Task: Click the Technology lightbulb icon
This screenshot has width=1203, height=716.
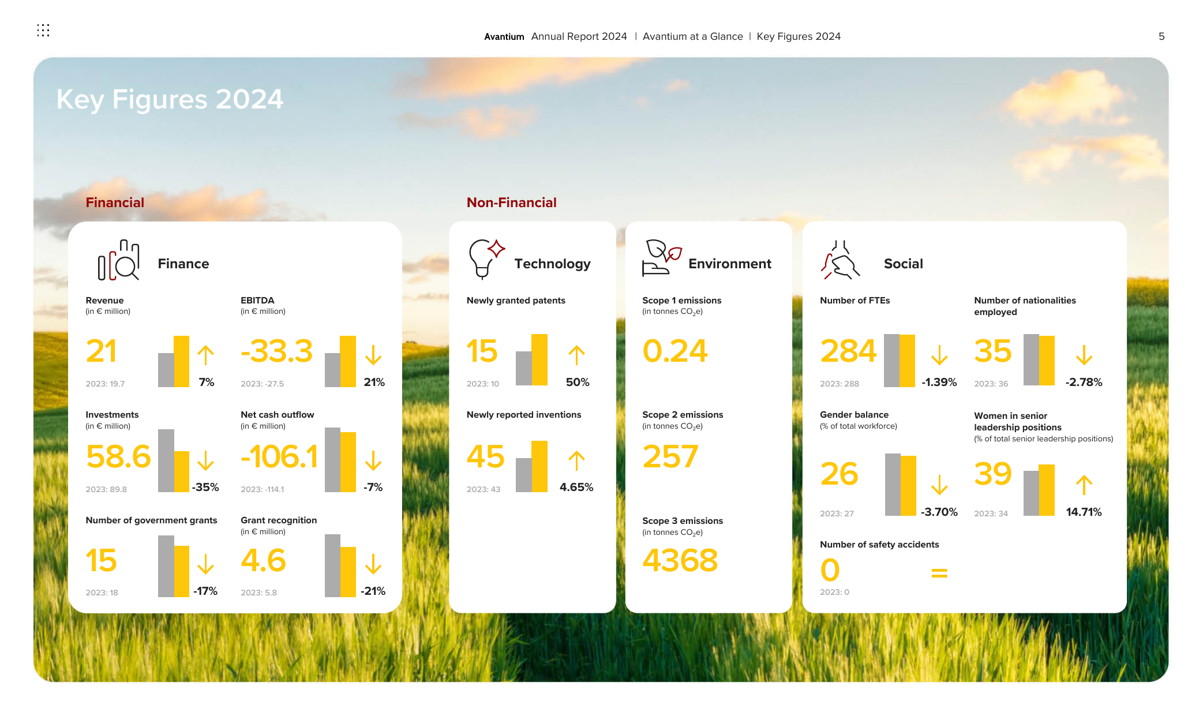Action: coord(487,259)
